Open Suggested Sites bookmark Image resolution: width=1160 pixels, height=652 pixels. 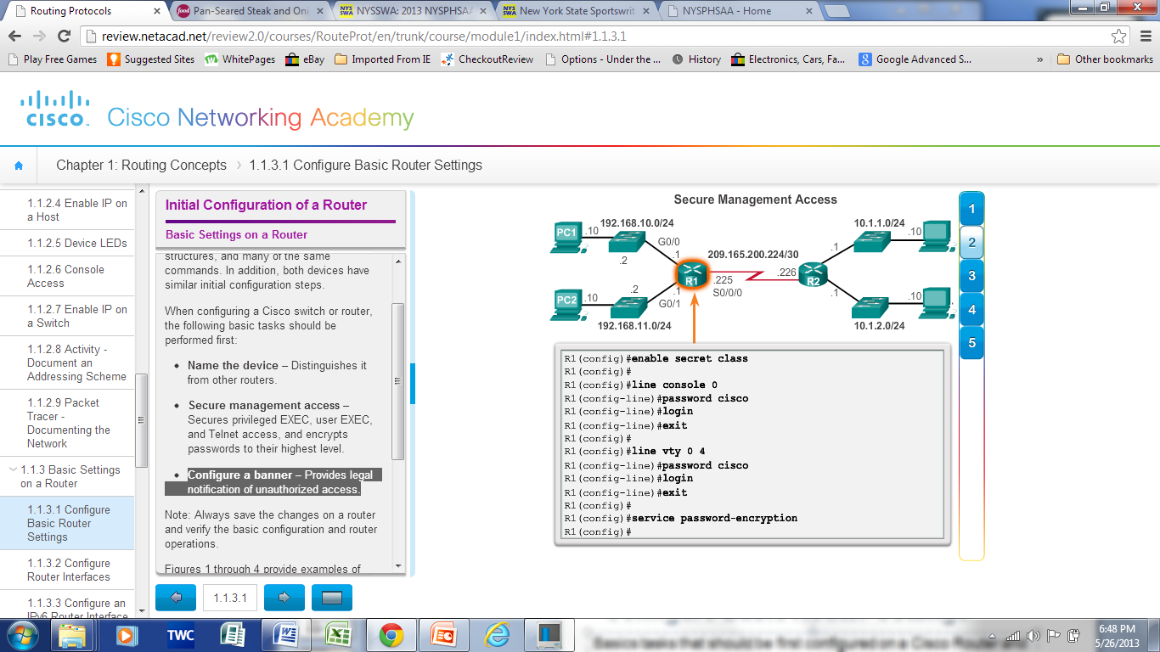(x=151, y=59)
